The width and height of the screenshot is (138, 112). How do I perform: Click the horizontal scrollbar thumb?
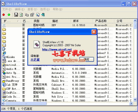click(x=26, y=103)
